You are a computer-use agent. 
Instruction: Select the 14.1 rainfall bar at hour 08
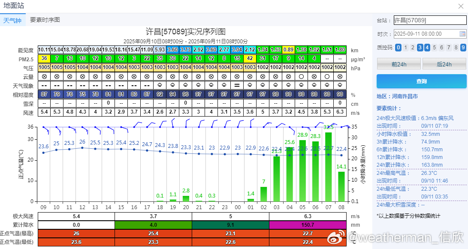pos(341,186)
